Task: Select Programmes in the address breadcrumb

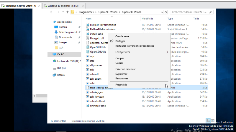Action: tap(86, 12)
